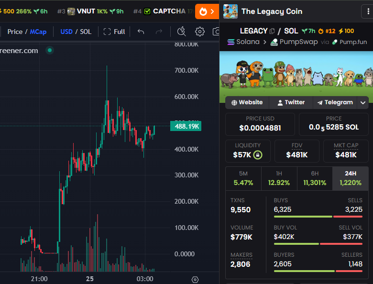Image resolution: width=373 pixels, height=284 pixels.
Task: Click the SELL VOL $377K value
Action: click(352, 237)
